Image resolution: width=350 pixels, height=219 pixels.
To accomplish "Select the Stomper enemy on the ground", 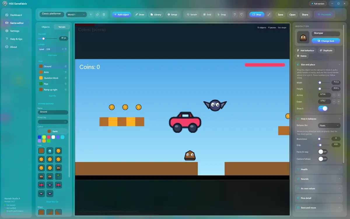I will tap(190, 155).
